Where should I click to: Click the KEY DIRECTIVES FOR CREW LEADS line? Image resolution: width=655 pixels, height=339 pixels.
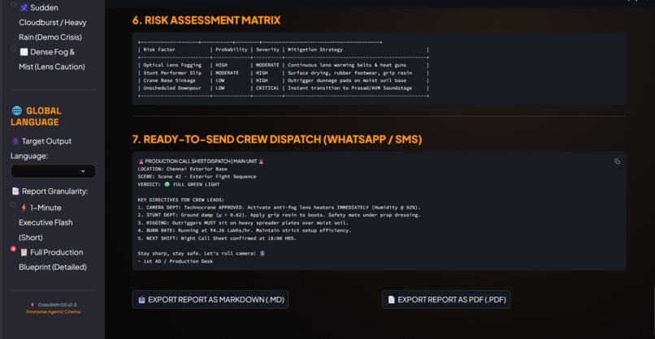[x=181, y=200]
